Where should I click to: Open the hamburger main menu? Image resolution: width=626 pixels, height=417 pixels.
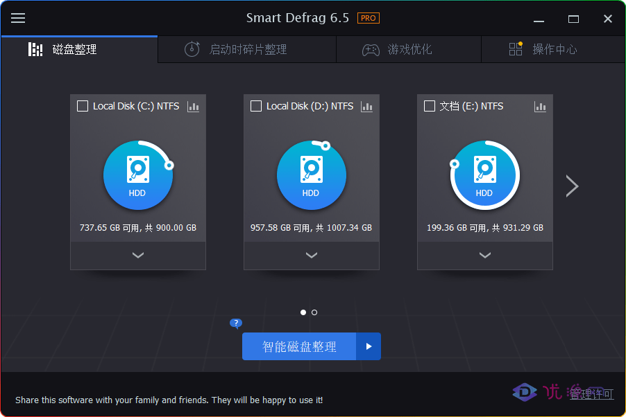click(17, 18)
